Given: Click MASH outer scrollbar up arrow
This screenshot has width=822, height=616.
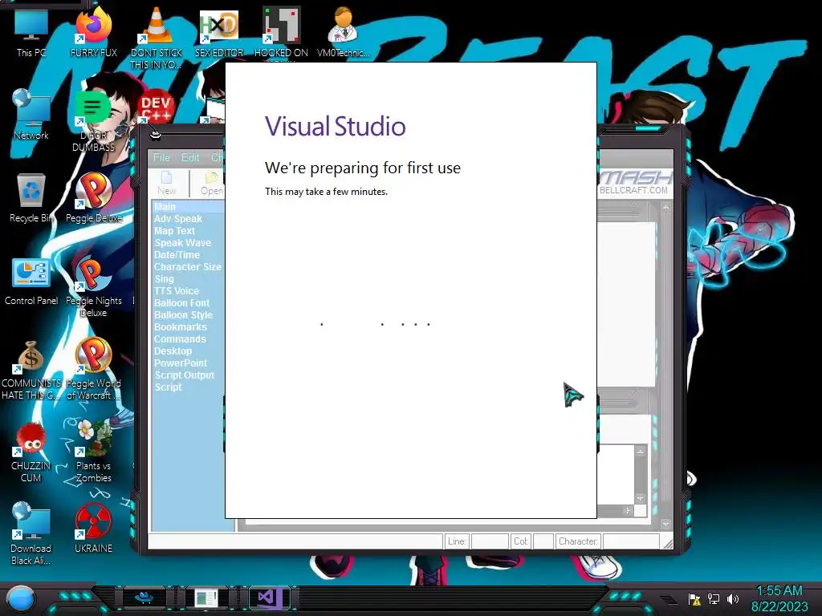Looking at the screenshot, I should (x=665, y=208).
